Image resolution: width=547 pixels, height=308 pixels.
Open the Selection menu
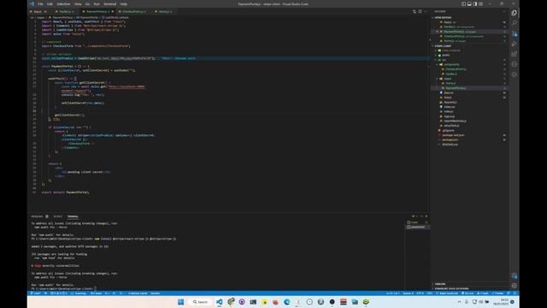point(63,3)
